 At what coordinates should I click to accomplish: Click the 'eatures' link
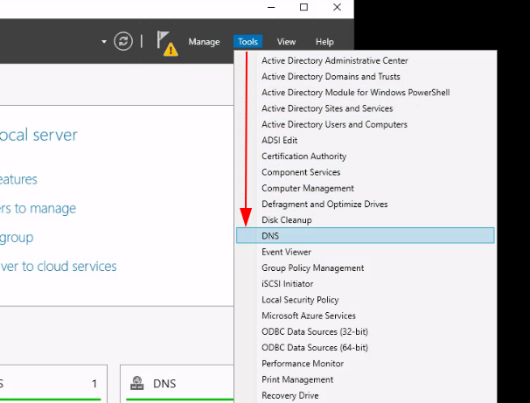18,179
